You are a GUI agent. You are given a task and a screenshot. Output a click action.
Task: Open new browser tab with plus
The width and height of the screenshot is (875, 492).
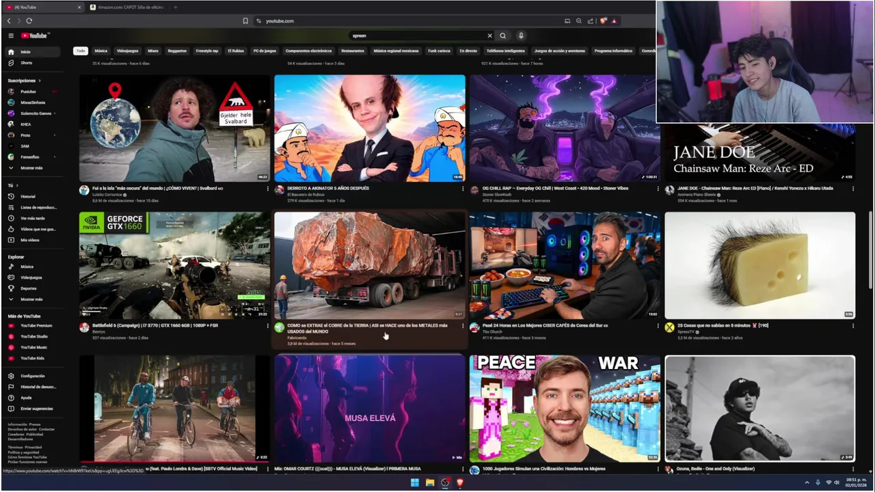pyautogui.click(x=176, y=7)
